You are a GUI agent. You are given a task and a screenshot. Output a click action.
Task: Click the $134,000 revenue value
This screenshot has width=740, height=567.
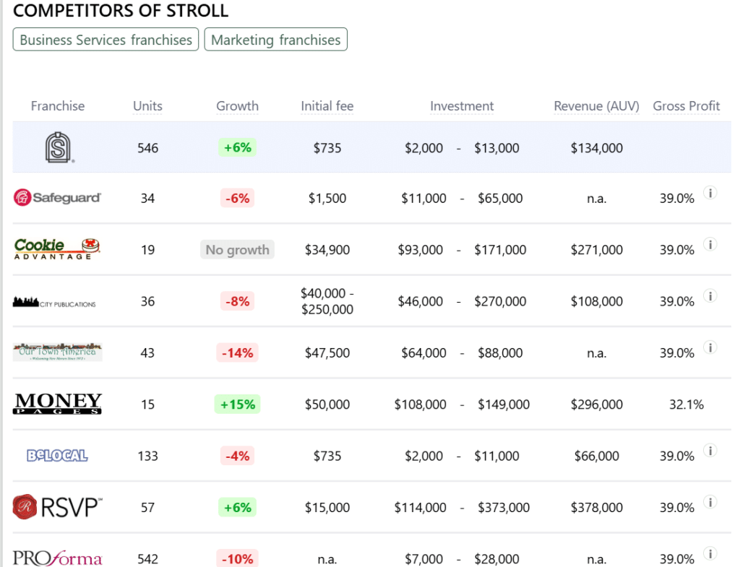click(x=596, y=148)
